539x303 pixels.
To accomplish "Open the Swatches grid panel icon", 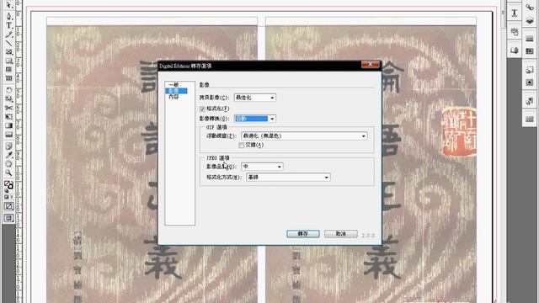I will coord(530,50).
